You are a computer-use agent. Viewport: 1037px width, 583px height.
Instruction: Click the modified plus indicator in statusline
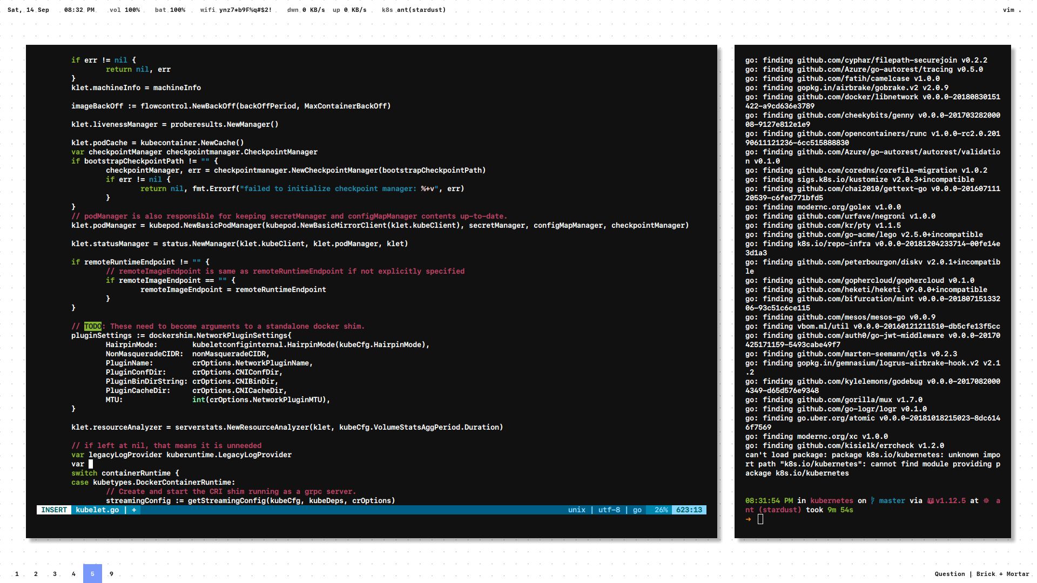(134, 510)
